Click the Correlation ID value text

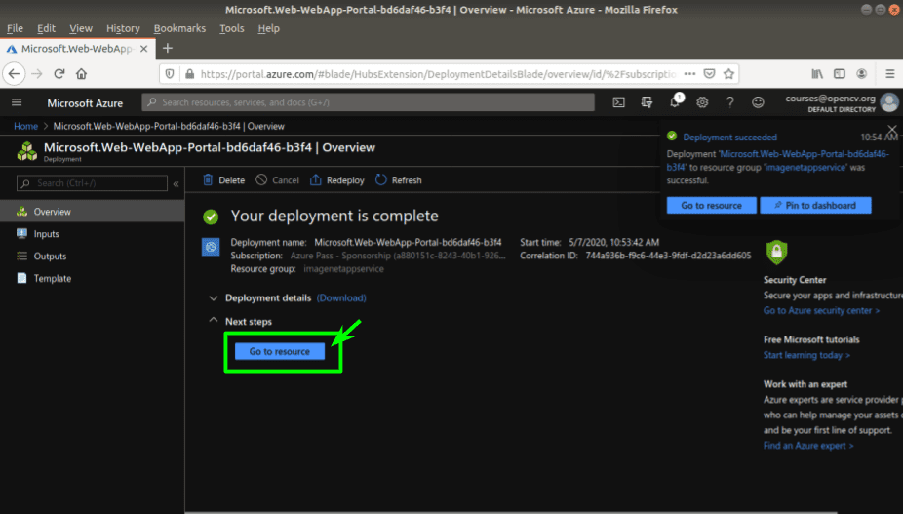tap(668, 256)
